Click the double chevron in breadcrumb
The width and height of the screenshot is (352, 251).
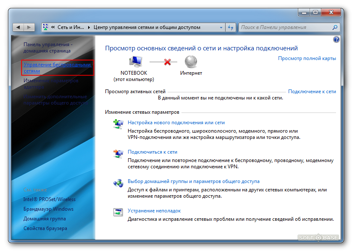coord(53,27)
